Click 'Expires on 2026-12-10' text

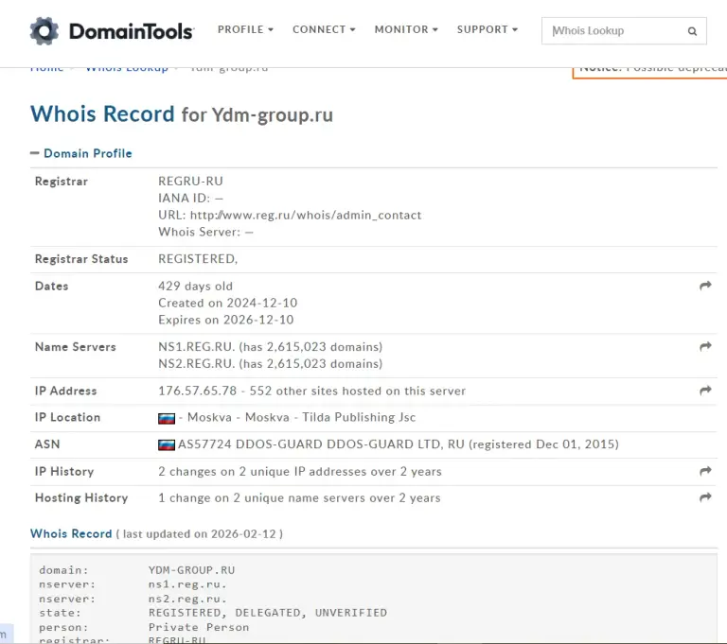click(x=226, y=320)
